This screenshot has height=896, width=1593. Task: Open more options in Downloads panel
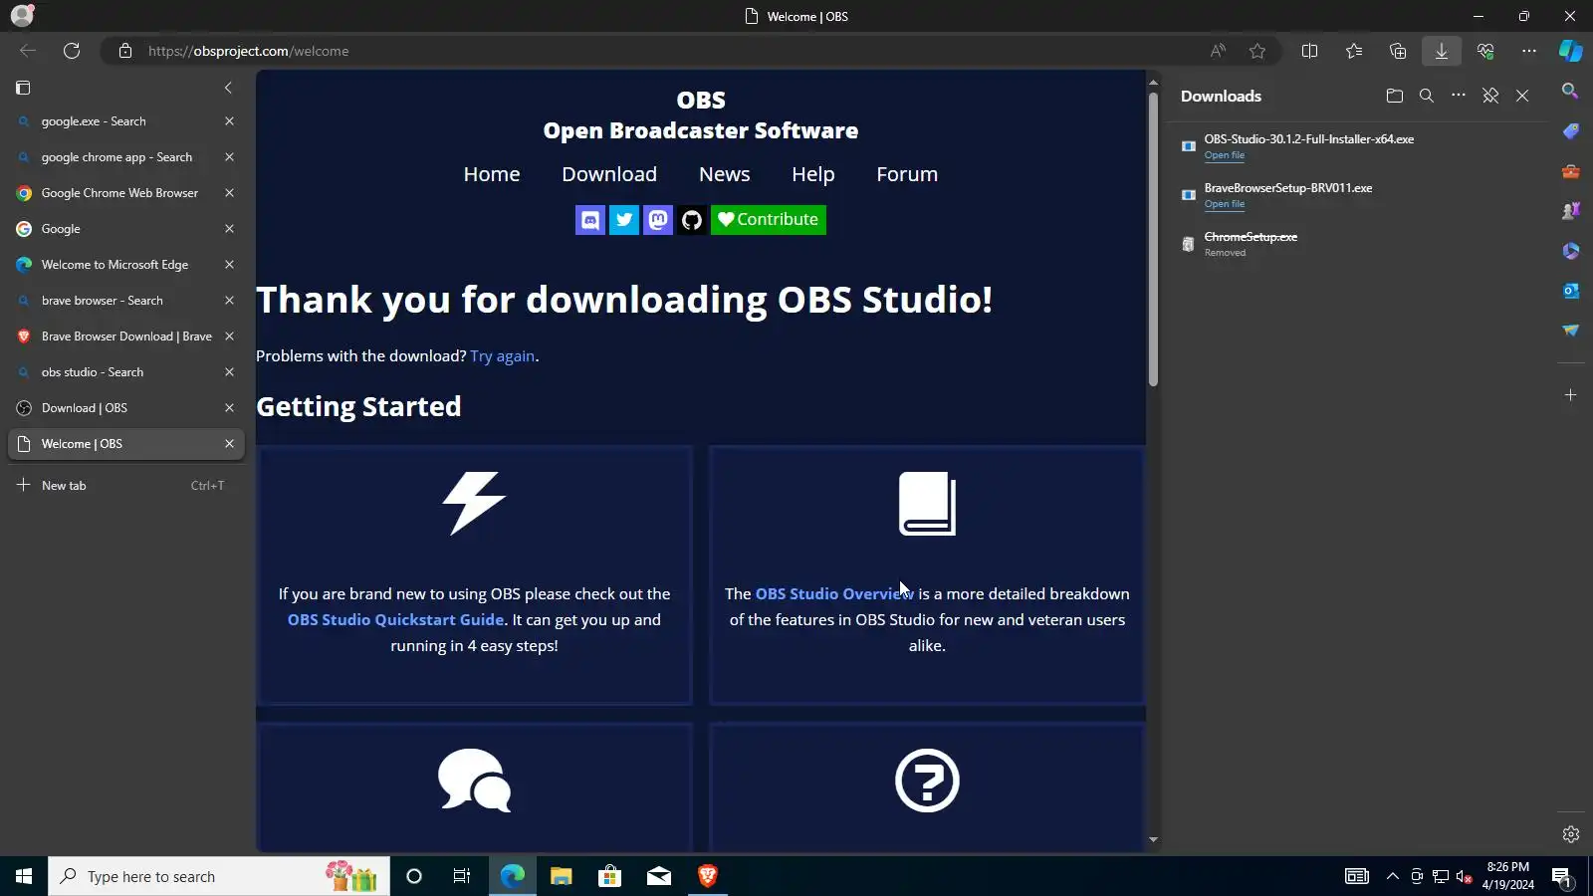point(1459,96)
